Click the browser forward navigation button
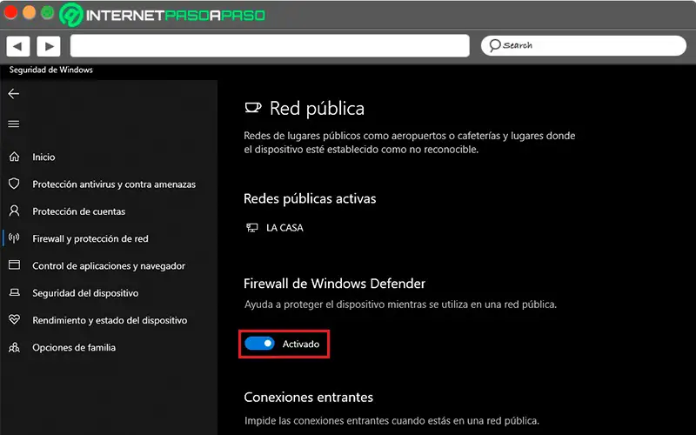The image size is (696, 435). (49, 46)
